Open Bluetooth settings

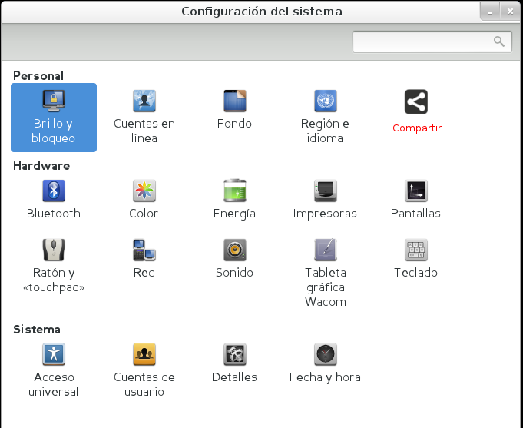[54, 200]
